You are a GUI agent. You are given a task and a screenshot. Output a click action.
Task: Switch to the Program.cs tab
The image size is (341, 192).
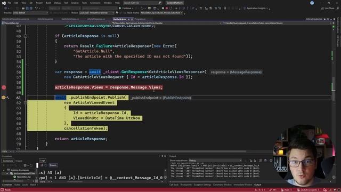tap(140, 19)
